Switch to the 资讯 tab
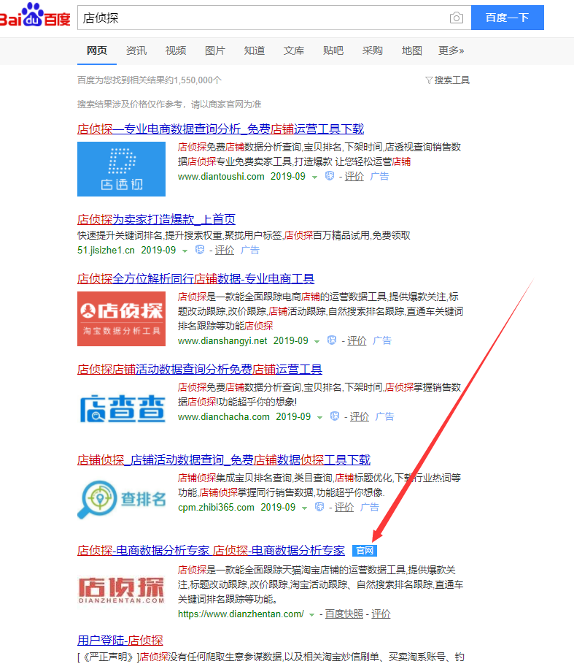The width and height of the screenshot is (574, 664). 136,50
